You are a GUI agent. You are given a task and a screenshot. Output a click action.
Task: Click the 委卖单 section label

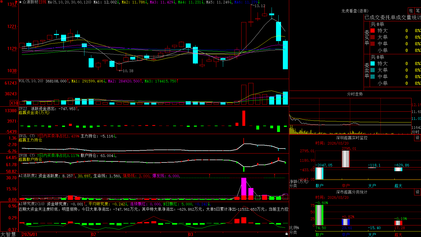(x=367, y=71)
